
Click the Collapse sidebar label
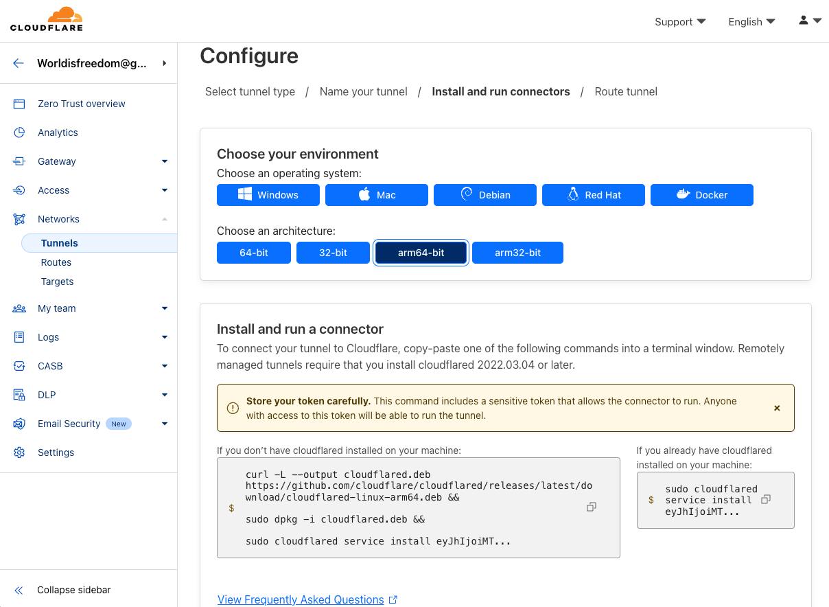click(73, 590)
